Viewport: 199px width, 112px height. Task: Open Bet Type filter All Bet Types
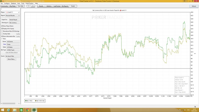13,50
